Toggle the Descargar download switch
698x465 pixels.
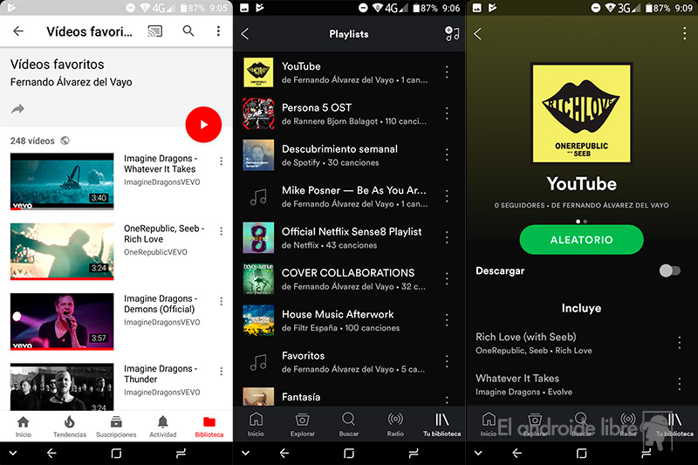pyautogui.click(x=670, y=270)
